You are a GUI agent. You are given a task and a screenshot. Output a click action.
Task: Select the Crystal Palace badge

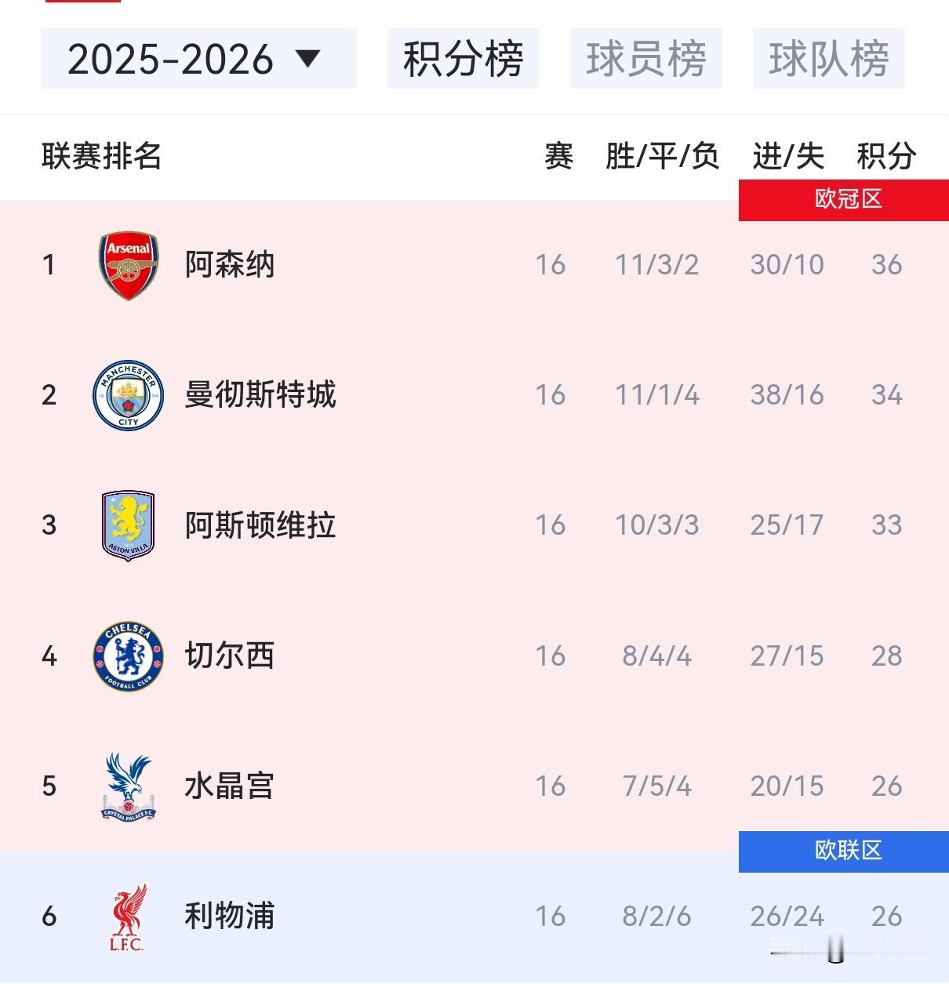128,786
